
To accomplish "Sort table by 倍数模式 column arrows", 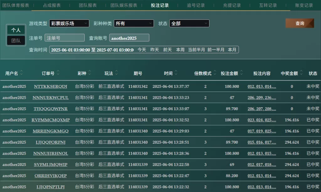I will pyautogui.click(x=215, y=72).
